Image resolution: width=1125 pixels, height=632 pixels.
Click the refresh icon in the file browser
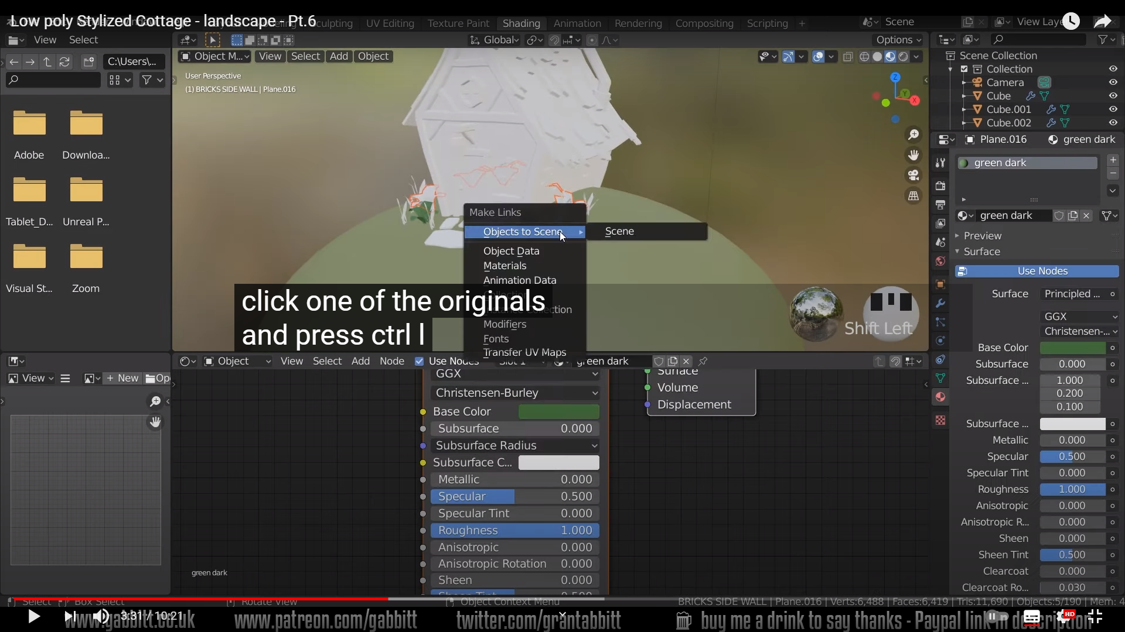pyautogui.click(x=64, y=61)
